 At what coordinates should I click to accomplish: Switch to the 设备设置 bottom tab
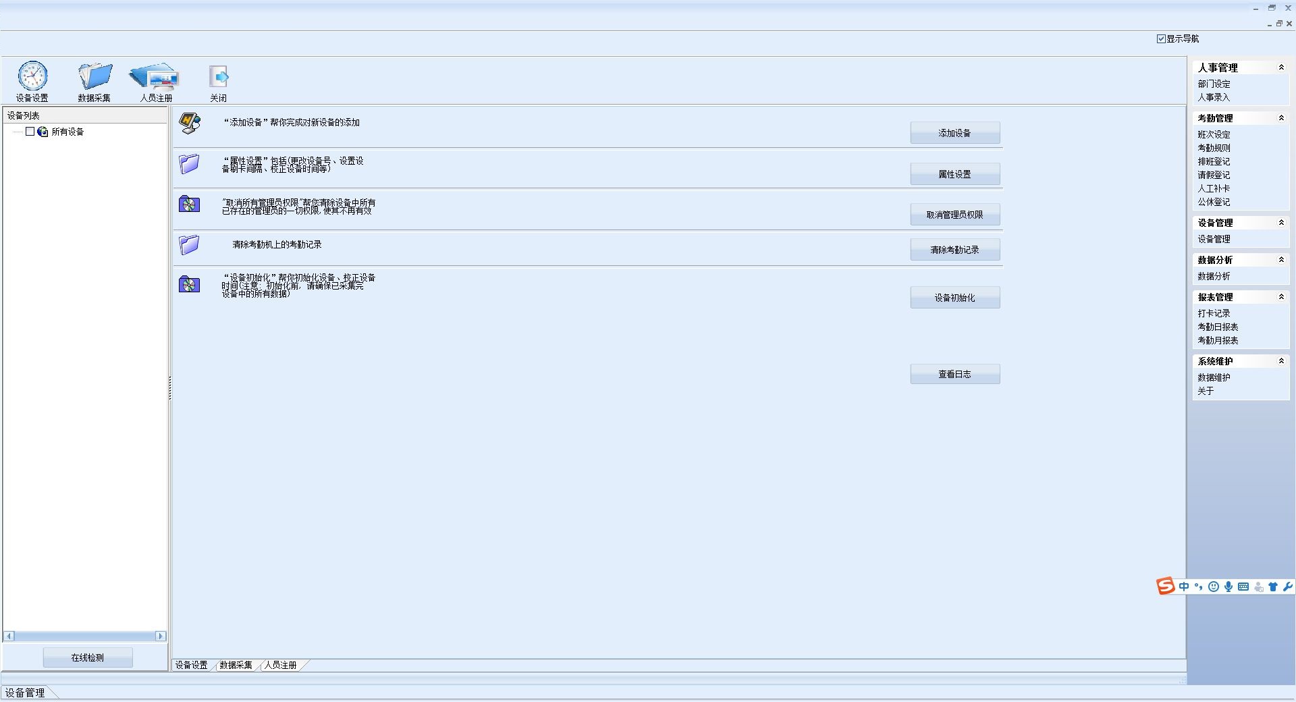[x=192, y=665]
